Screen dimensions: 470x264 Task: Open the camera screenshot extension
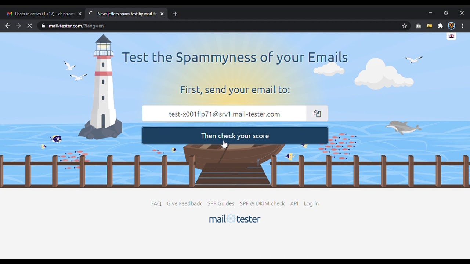pyautogui.click(x=418, y=26)
